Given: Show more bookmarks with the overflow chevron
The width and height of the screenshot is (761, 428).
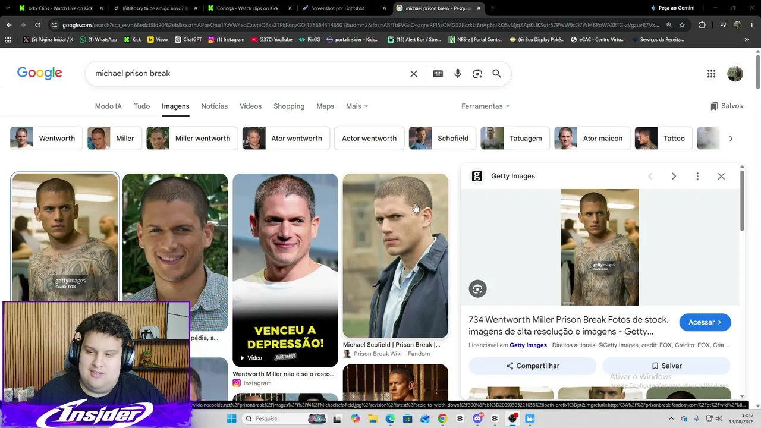Looking at the screenshot, I should pyautogui.click(x=746, y=40).
